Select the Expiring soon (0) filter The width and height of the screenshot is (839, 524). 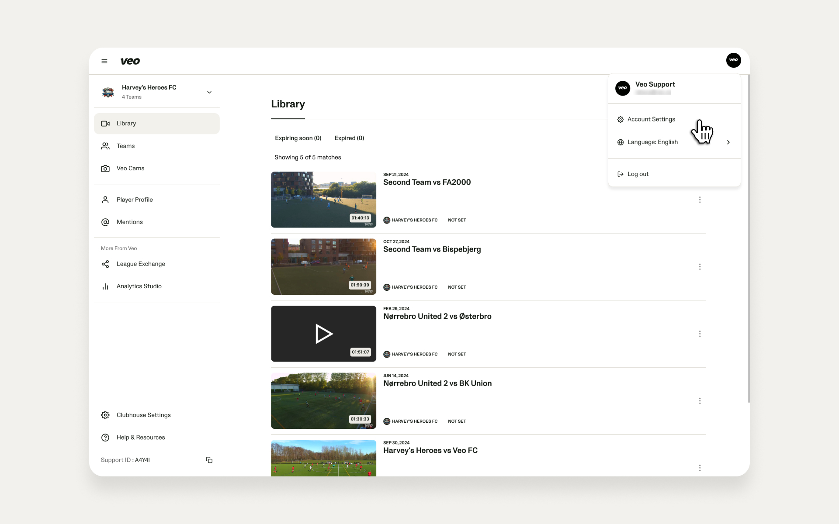pos(298,138)
